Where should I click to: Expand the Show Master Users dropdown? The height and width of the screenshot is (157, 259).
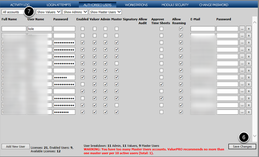105,12
